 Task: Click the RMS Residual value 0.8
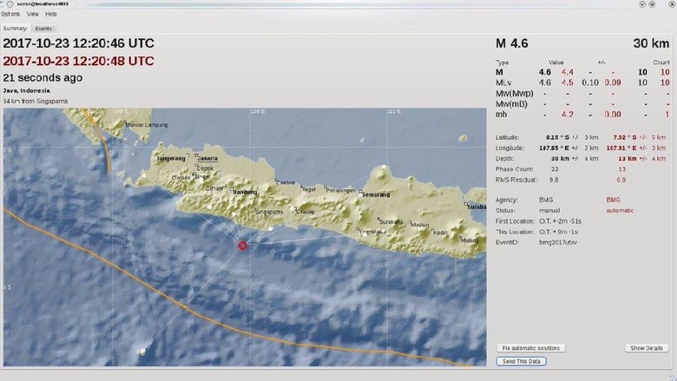[x=554, y=180]
